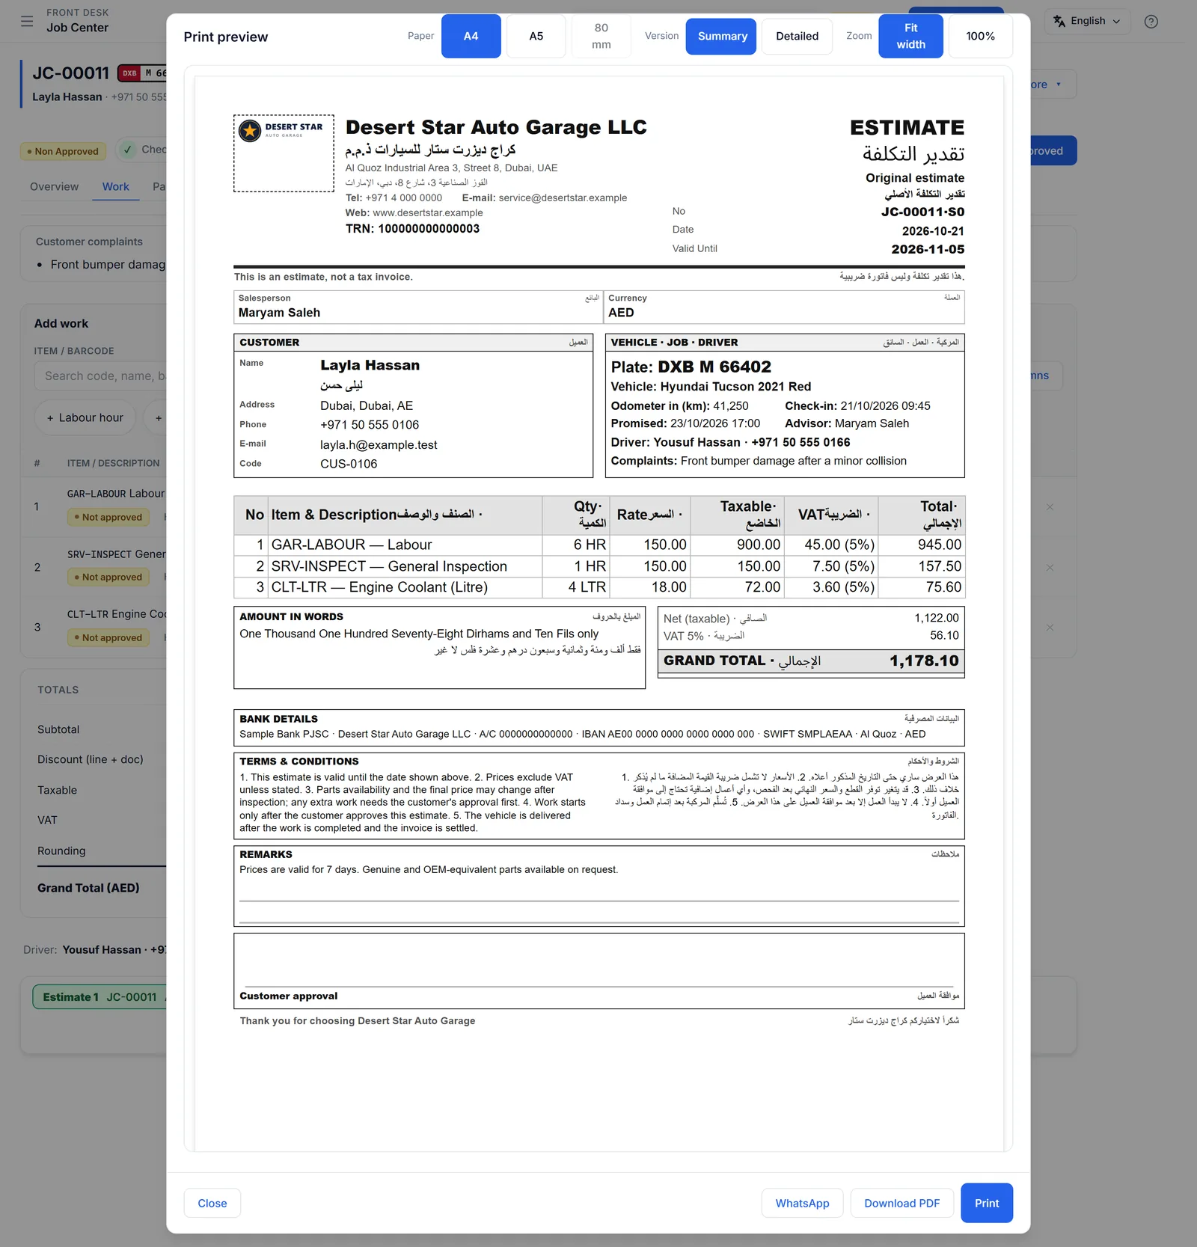Click customer code CUS-0106
Image resolution: width=1197 pixels, height=1247 pixels.
pyautogui.click(x=349, y=464)
